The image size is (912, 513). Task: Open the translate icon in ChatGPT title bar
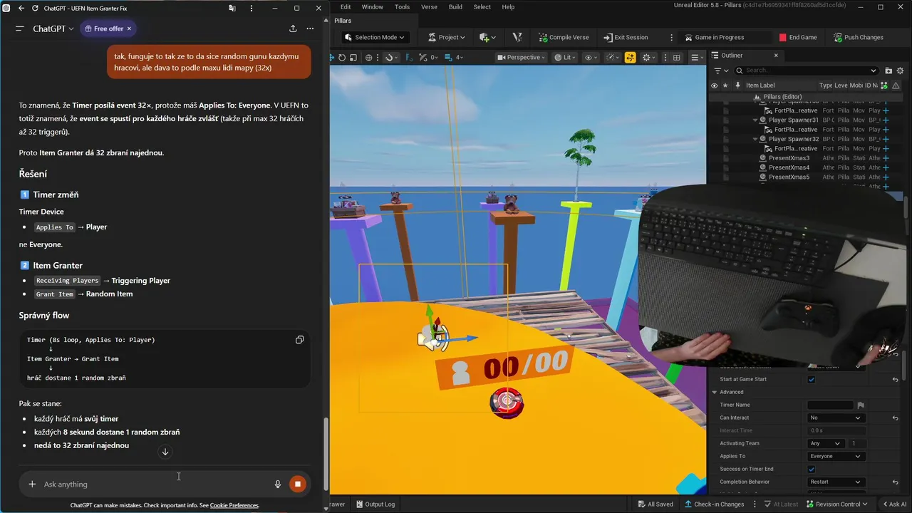pyautogui.click(x=232, y=8)
